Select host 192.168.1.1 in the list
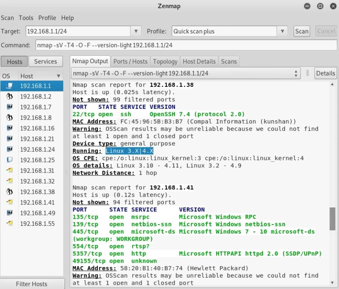339x289 pixels. (x=32, y=86)
